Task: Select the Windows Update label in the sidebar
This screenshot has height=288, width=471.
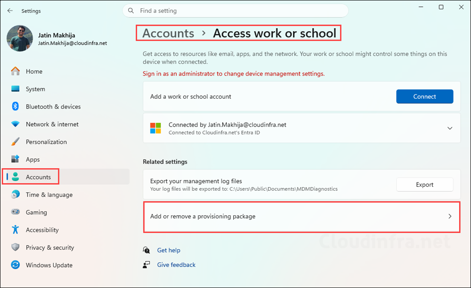Action: tap(49, 265)
